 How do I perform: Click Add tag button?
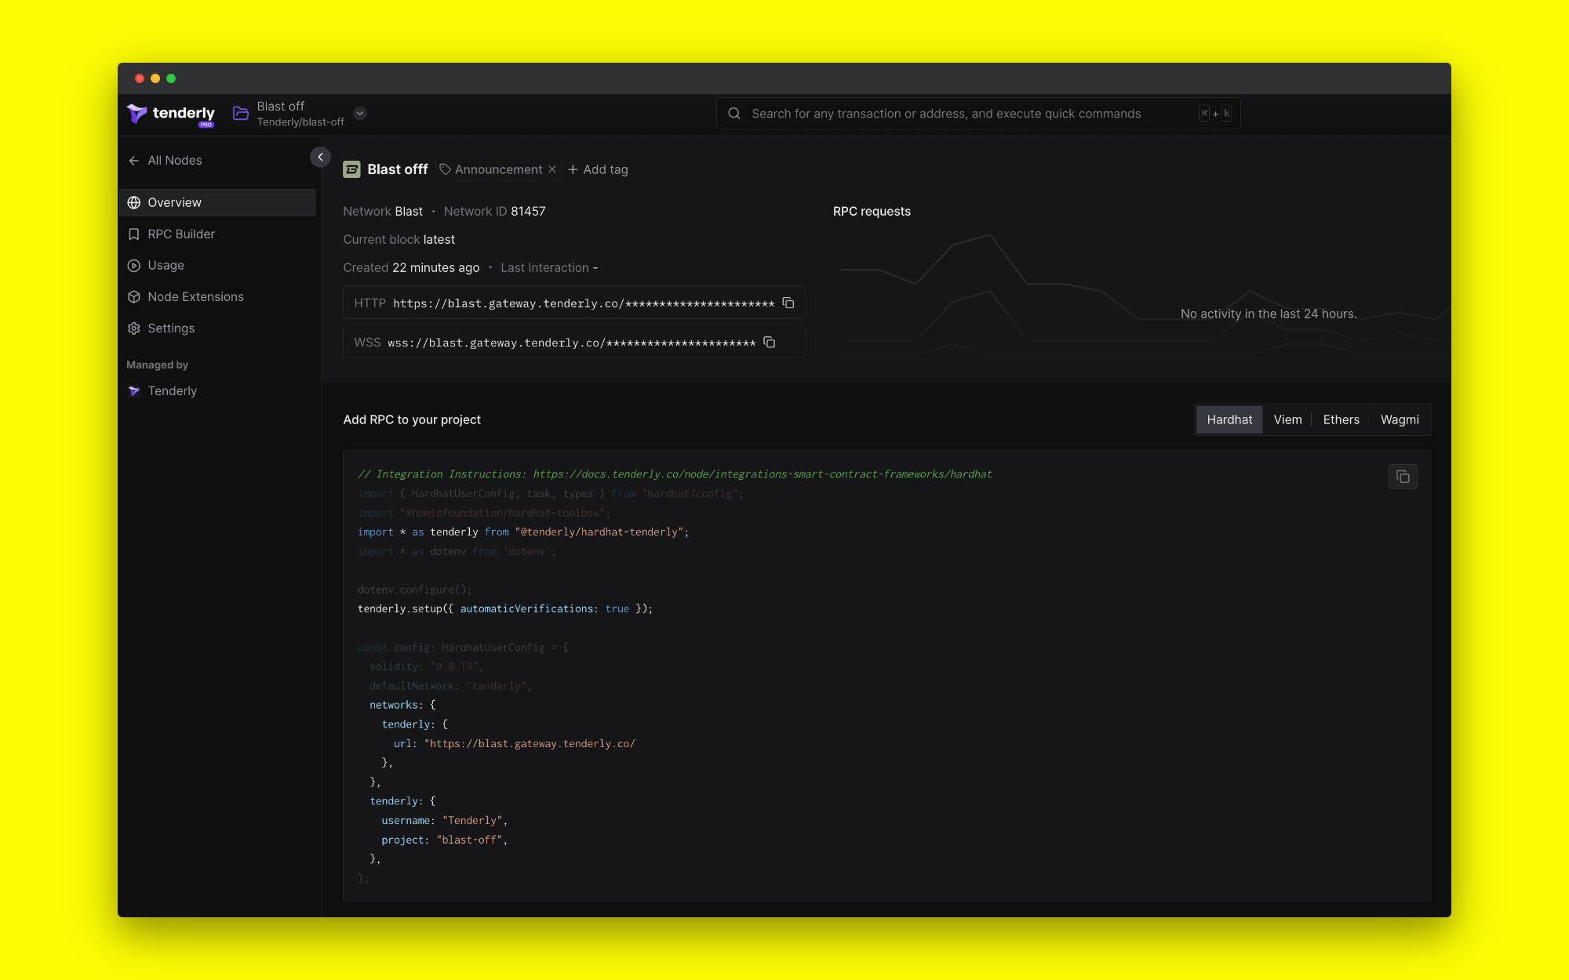point(598,169)
